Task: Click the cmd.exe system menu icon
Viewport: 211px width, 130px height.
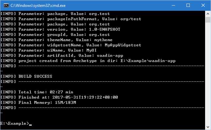Action: point(6,6)
